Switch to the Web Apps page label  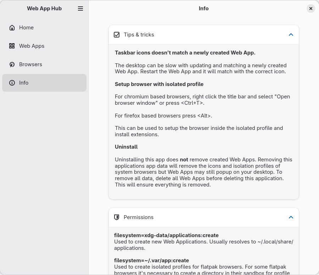click(x=32, y=46)
